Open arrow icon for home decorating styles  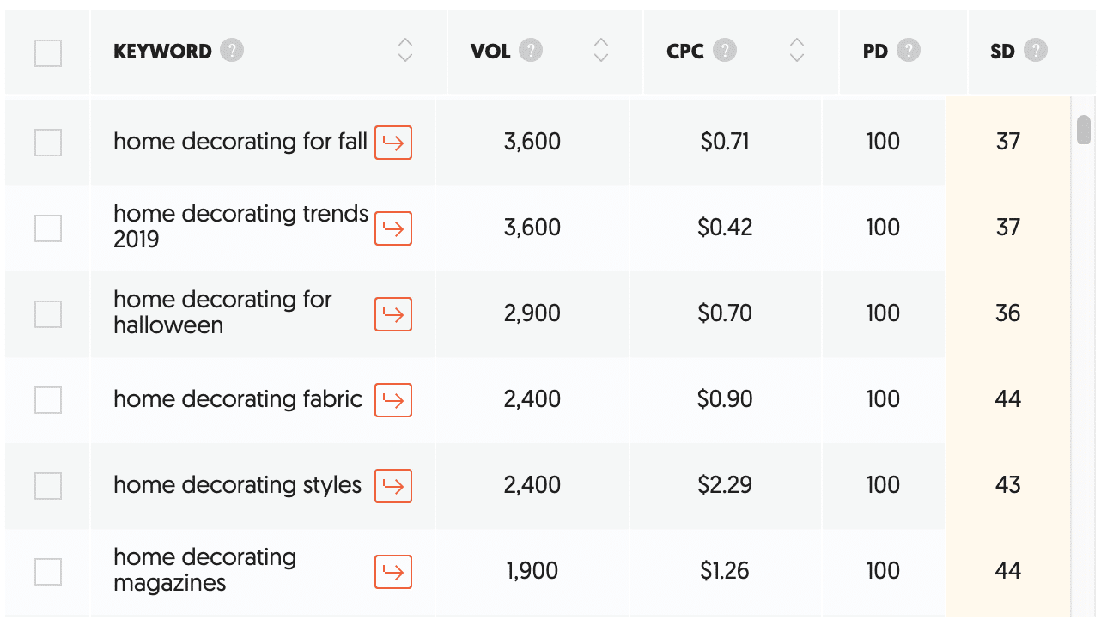click(393, 486)
